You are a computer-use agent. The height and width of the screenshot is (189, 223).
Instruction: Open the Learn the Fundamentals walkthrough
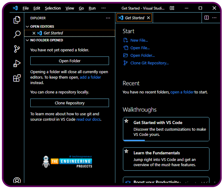166,159
